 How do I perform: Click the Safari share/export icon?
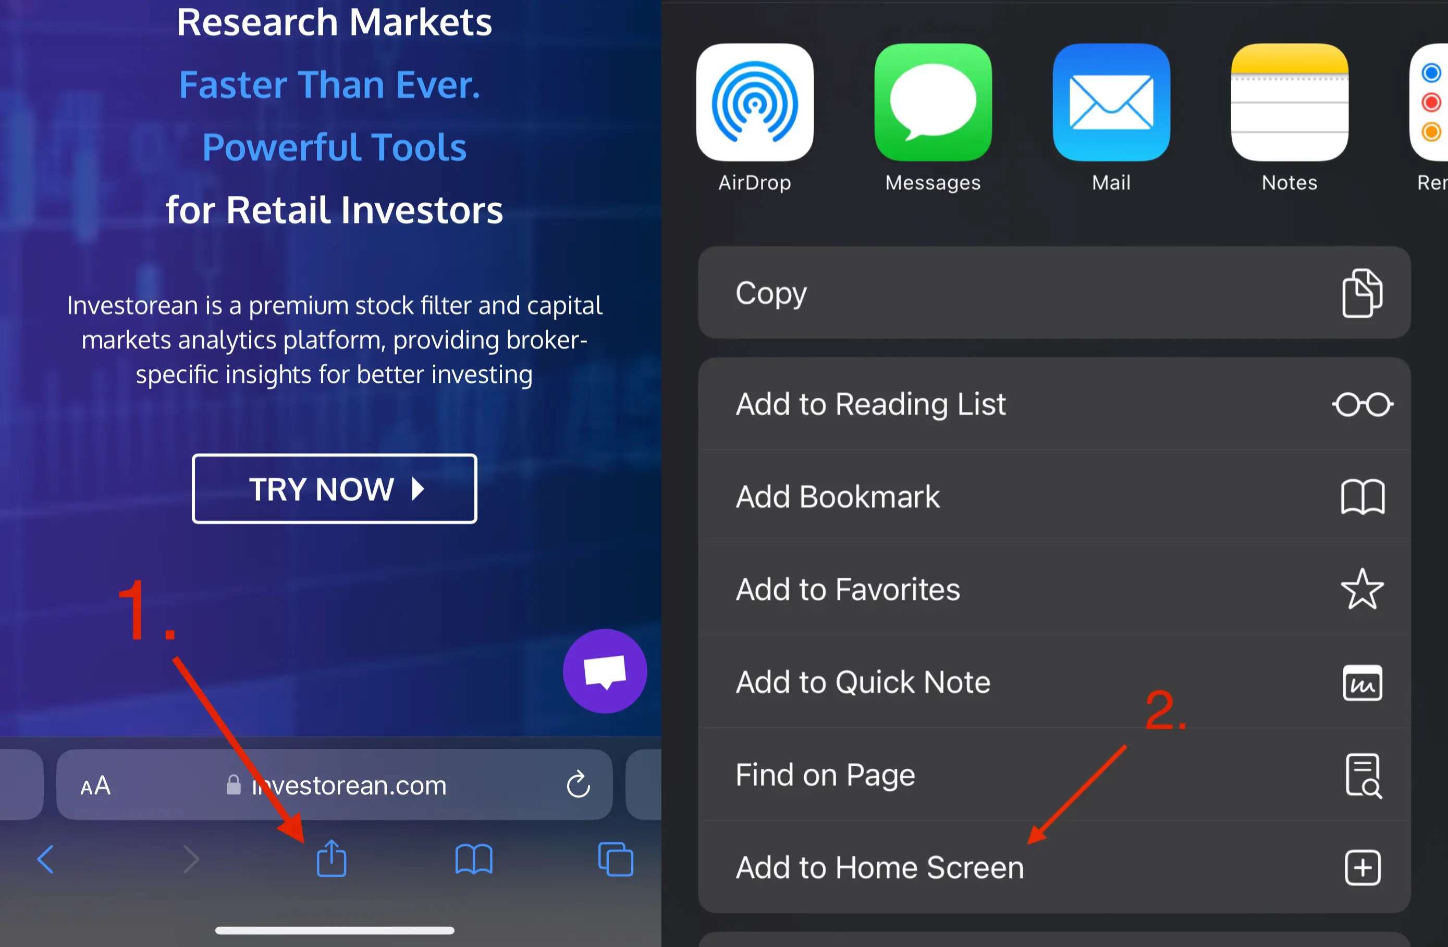coord(331,858)
